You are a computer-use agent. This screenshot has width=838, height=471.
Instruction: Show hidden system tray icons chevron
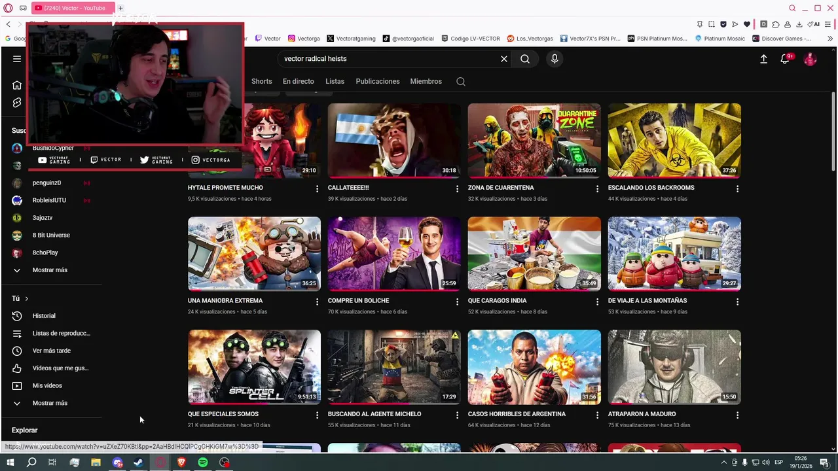724,462
